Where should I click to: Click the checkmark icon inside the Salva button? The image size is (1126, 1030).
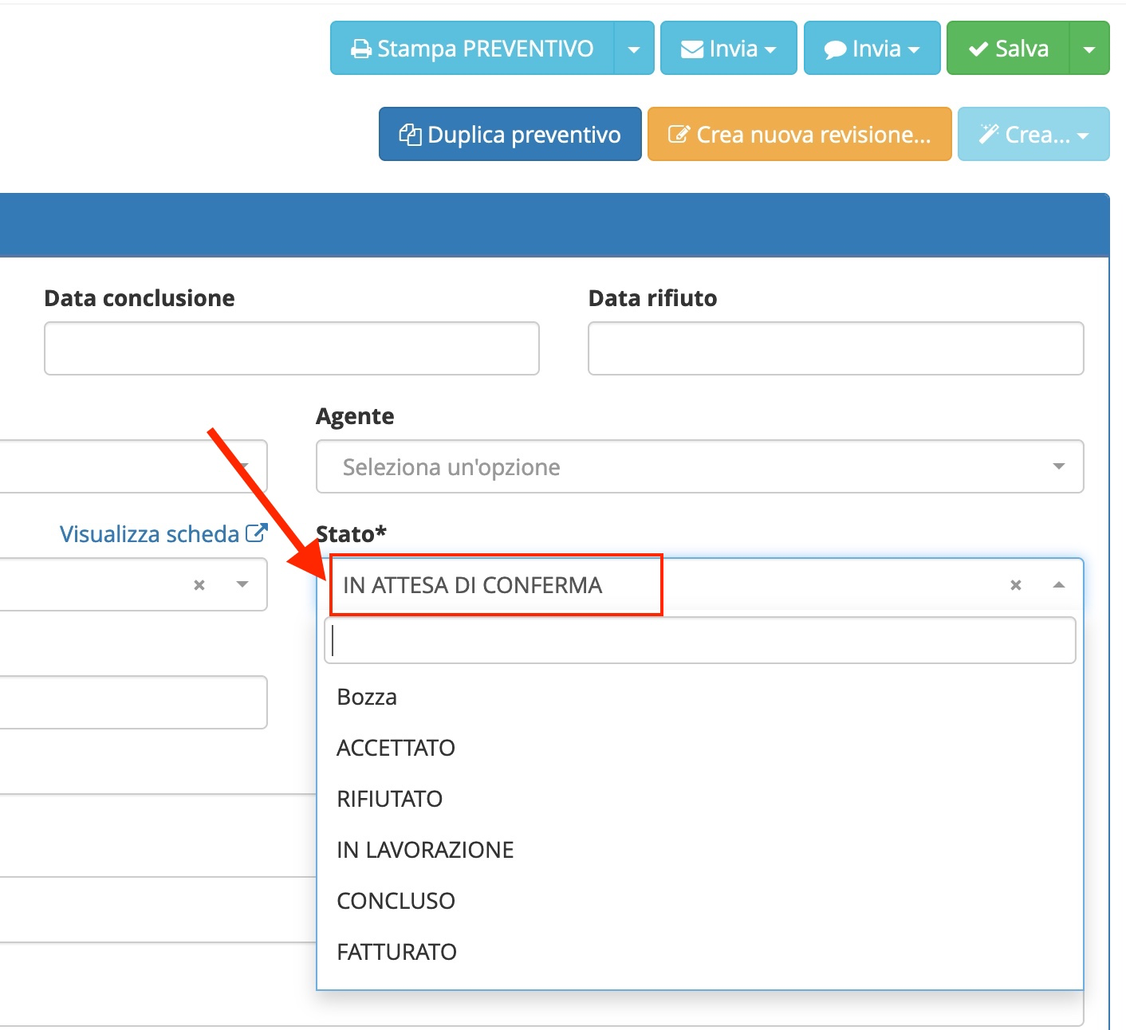(977, 48)
